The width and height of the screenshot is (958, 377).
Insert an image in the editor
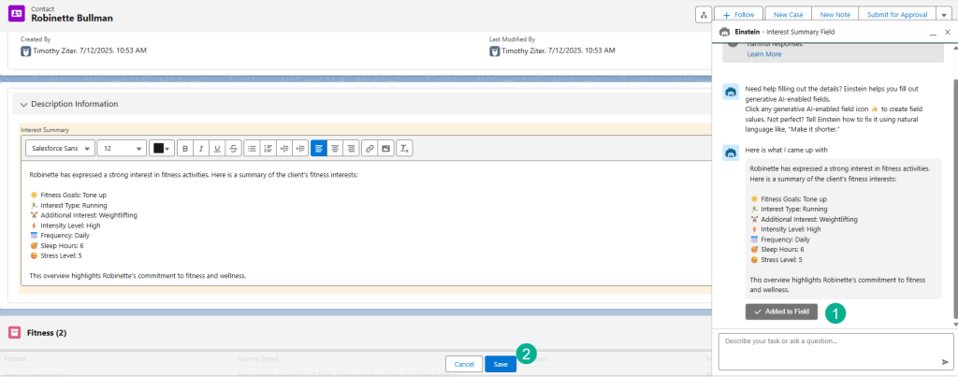click(x=385, y=148)
